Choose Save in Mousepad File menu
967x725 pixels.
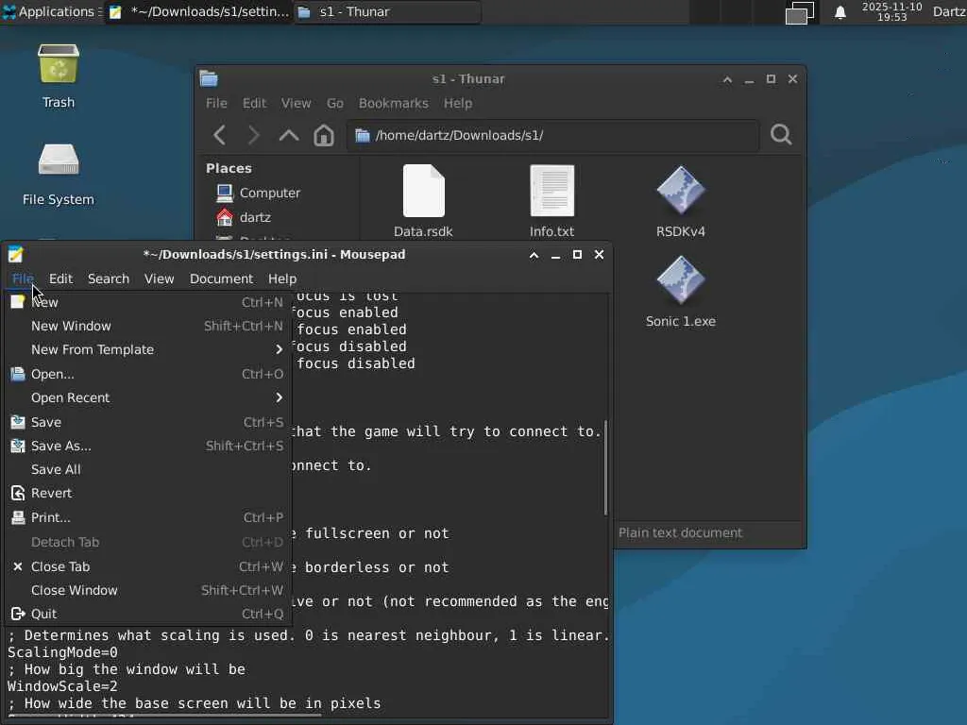[x=147, y=422]
